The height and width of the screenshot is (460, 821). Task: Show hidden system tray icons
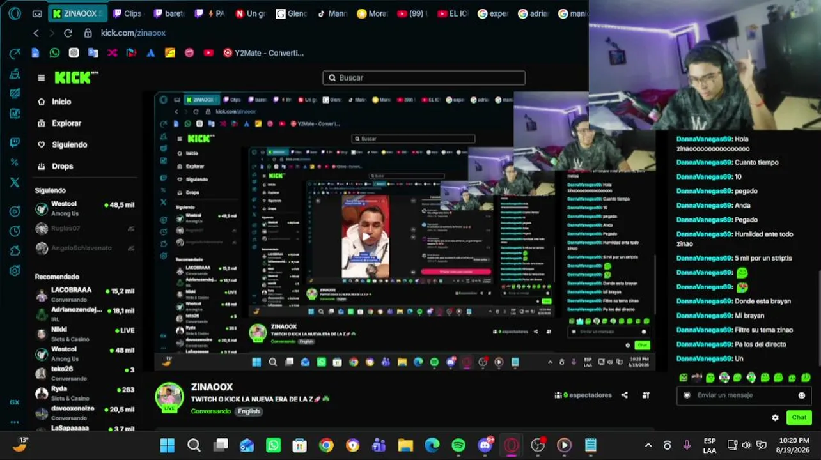click(648, 445)
